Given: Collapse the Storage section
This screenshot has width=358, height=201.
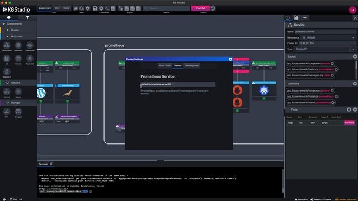Looking at the screenshot, I should [7, 103].
